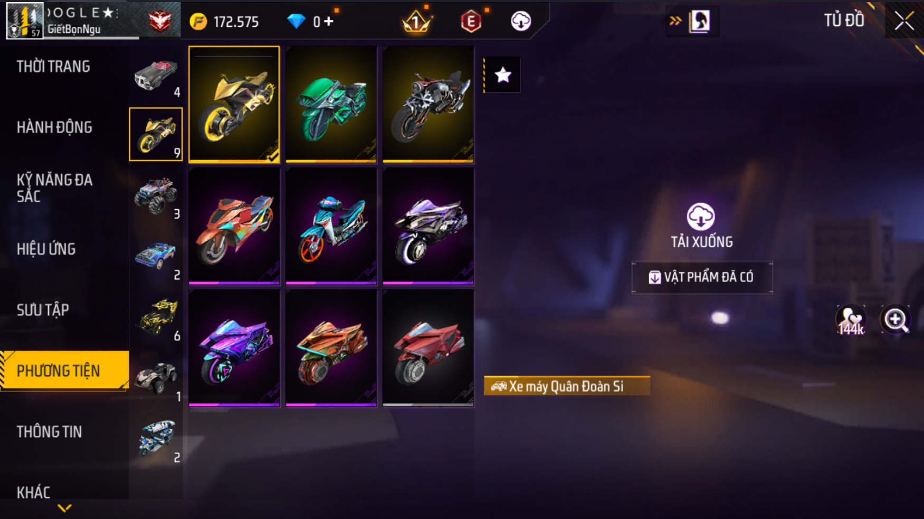Click the gold coin currency icon
Screen dimensions: 924x519
click(198, 22)
